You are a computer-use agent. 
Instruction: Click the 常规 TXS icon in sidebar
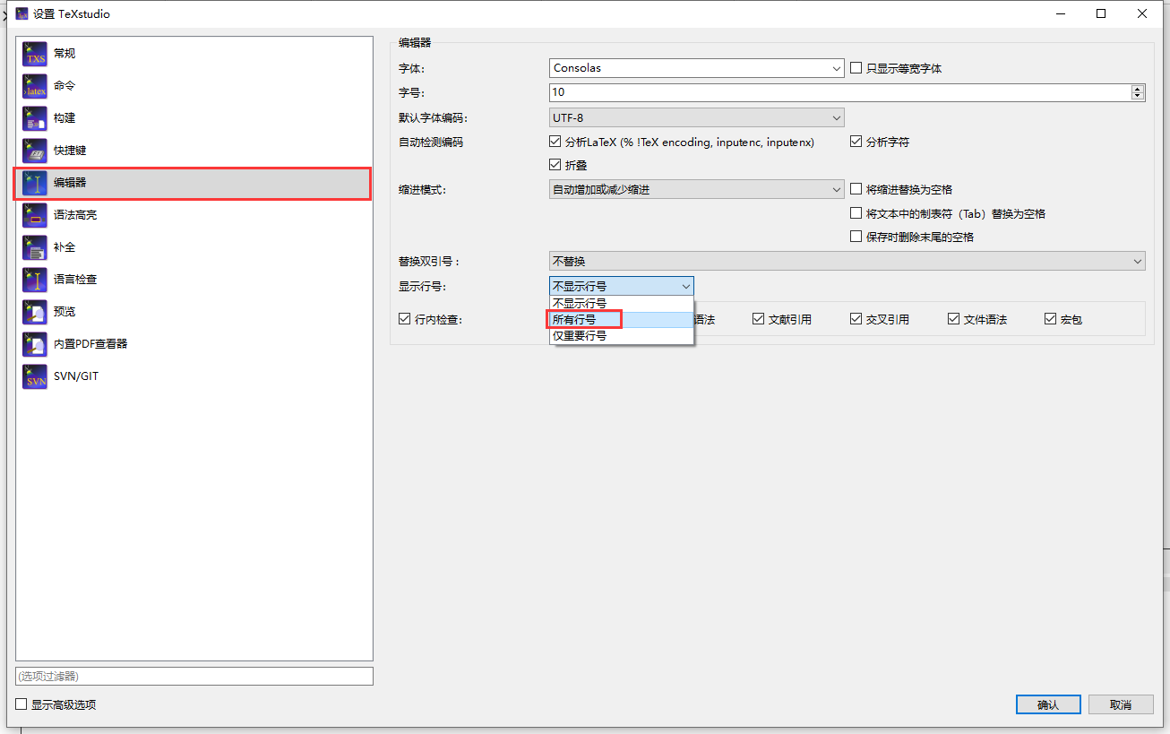35,54
